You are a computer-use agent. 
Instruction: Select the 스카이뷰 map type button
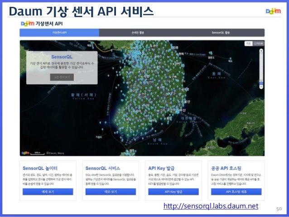click(258, 43)
